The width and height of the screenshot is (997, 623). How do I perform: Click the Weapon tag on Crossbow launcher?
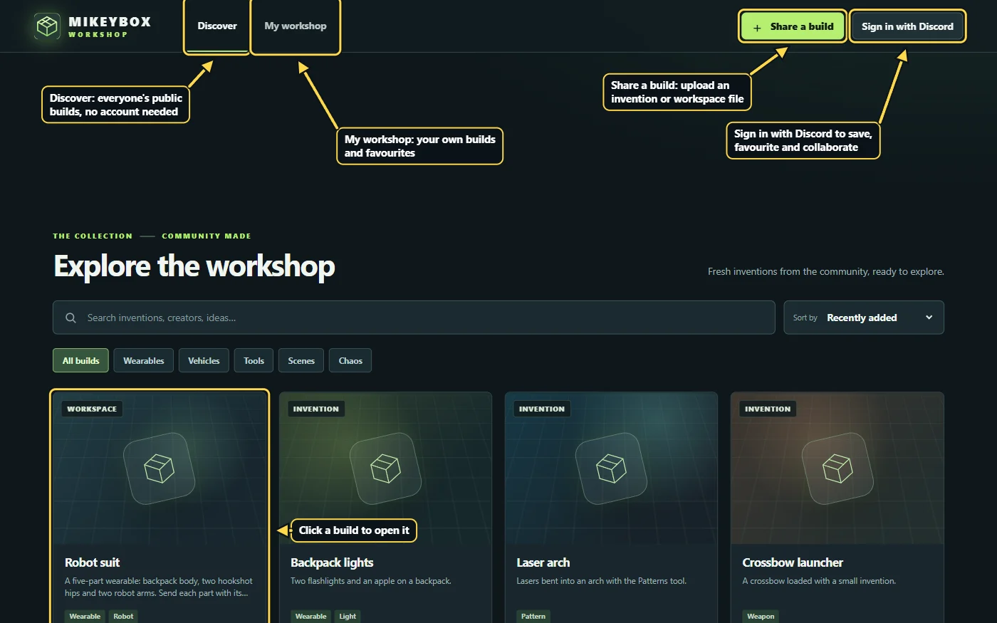tap(761, 617)
